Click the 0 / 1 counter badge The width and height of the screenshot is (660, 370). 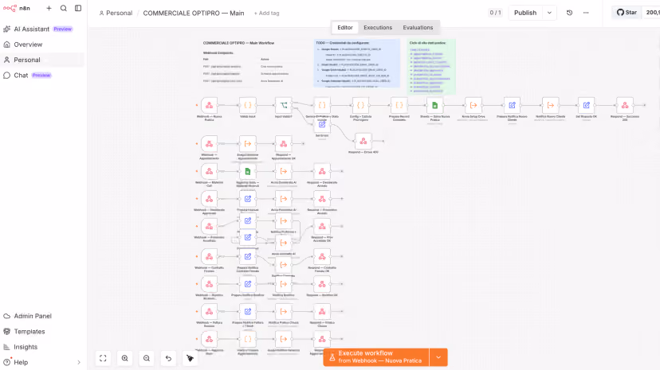coord(495,13)
